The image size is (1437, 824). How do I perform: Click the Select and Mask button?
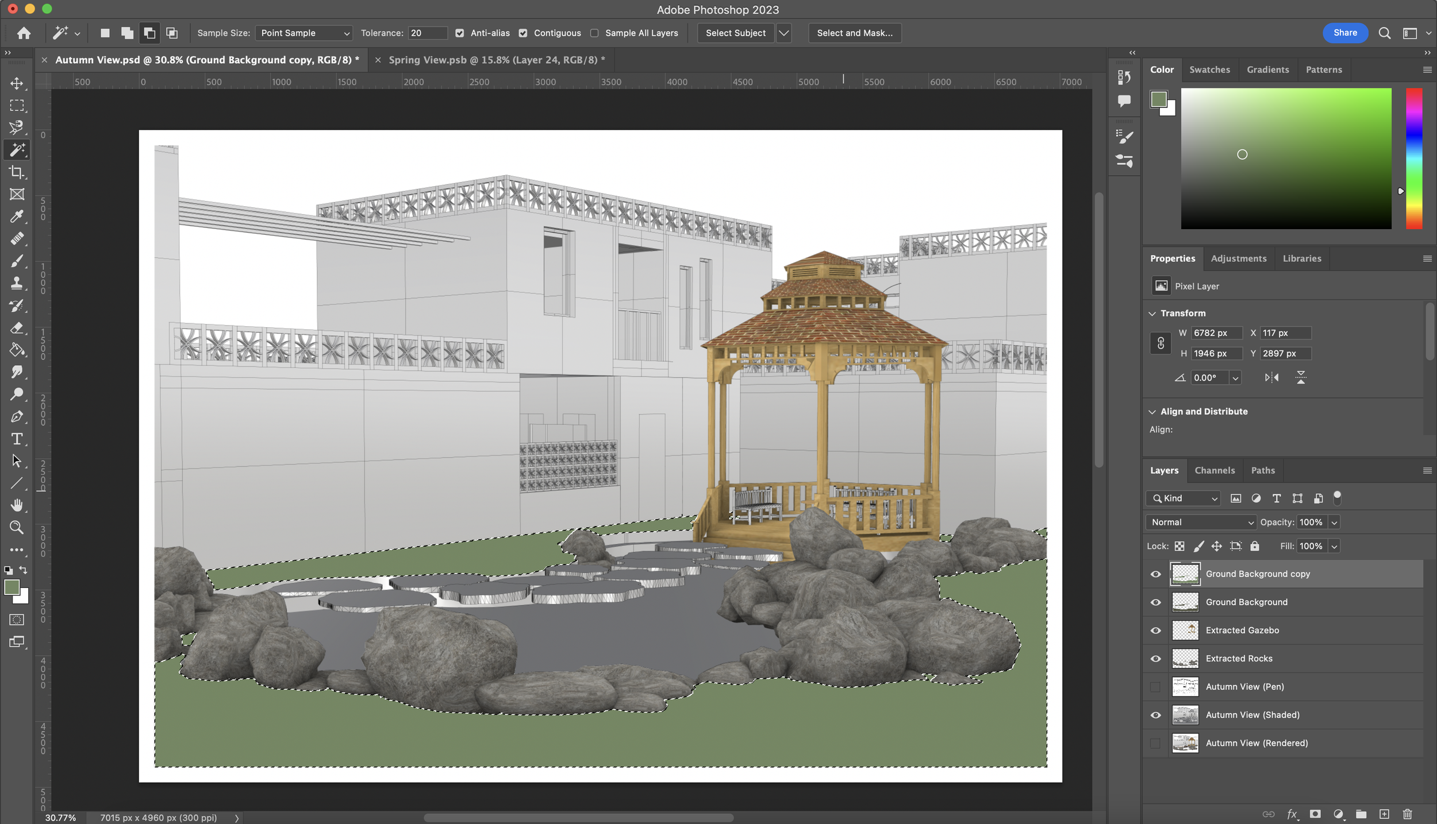(x=855, y=33)
